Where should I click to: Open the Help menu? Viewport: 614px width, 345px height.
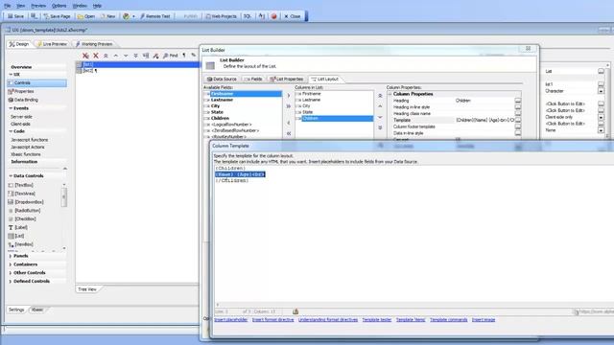[97, 6]
